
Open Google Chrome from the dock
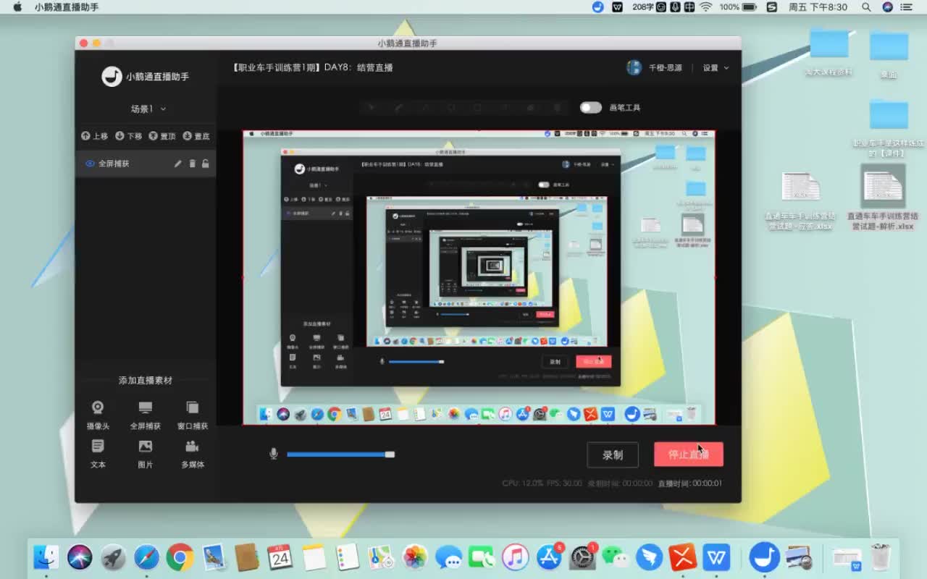point(180,557)
